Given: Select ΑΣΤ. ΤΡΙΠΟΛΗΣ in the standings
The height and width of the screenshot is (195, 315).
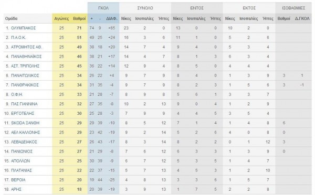Looking at the screenshot, I should point(25,66).
